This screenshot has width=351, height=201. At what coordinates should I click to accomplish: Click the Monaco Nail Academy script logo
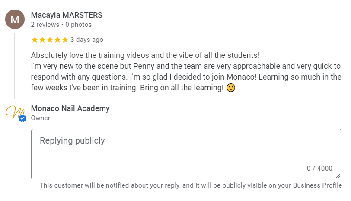[14, 112]
